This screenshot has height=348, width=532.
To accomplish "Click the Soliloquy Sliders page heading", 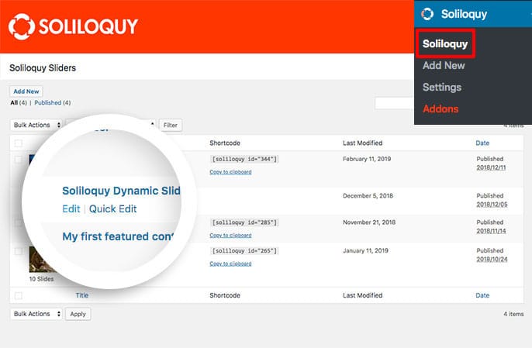I will (x=43, y=68).
